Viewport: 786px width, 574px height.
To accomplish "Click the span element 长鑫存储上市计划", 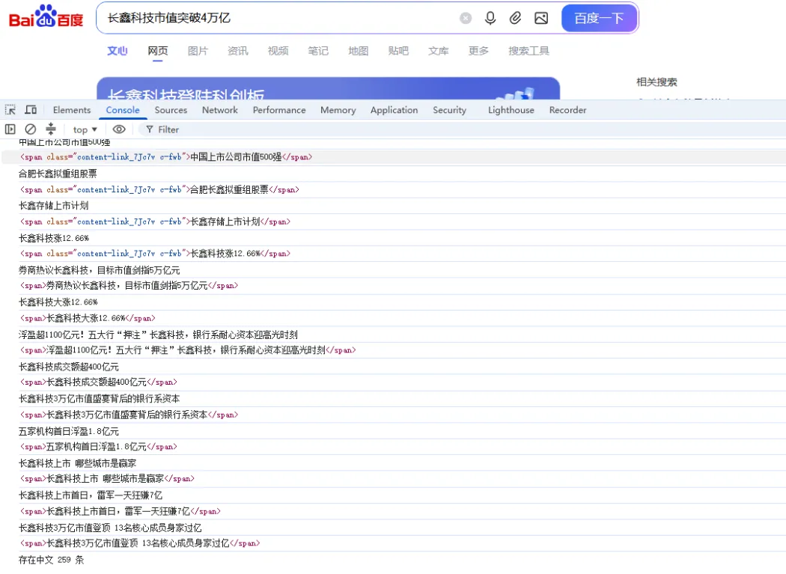I will pos(155,222).
